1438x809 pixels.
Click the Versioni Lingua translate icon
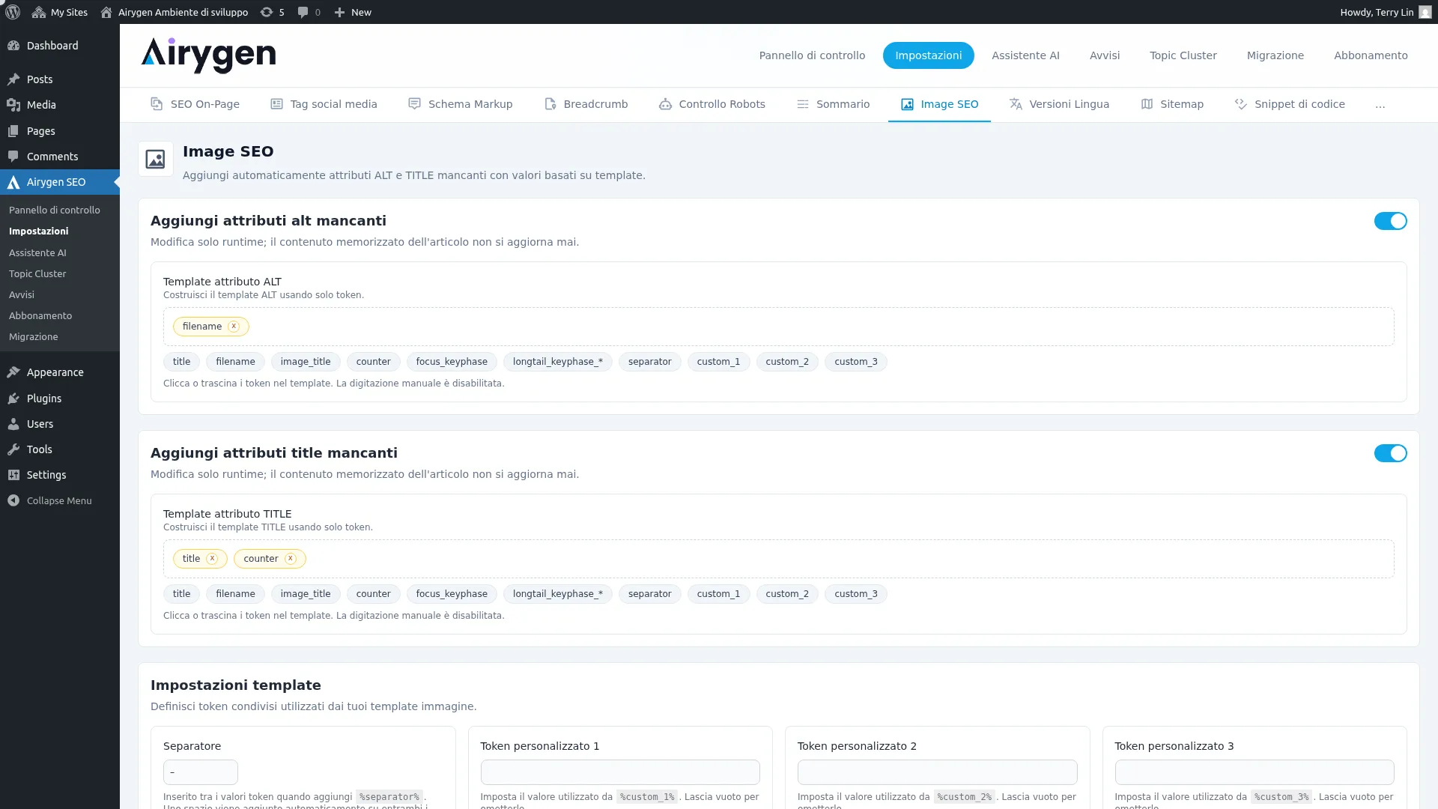click(1016, 104)
